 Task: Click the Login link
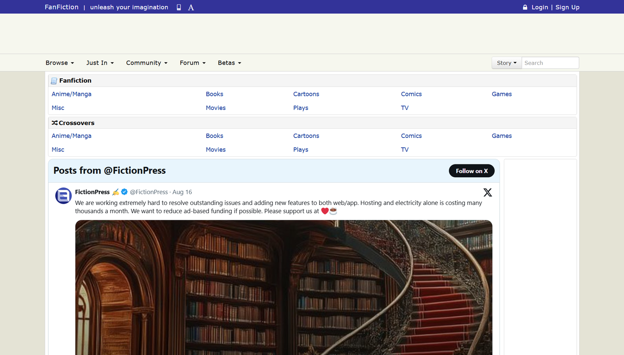tap(540, 7)
